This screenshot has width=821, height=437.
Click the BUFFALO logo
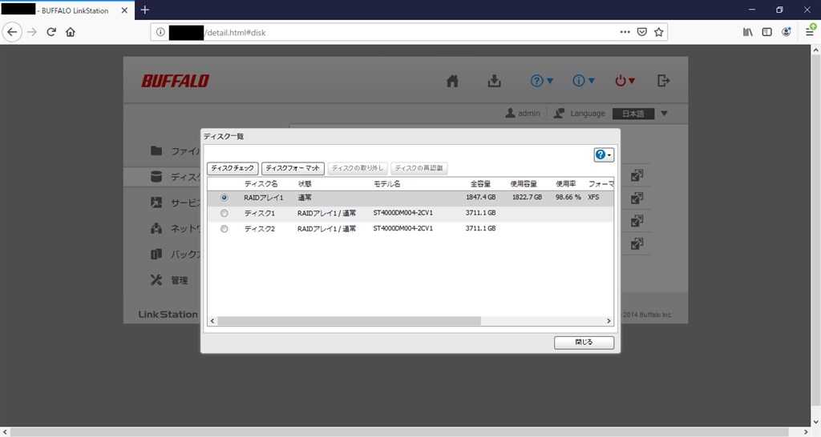[x=175, y=81]
